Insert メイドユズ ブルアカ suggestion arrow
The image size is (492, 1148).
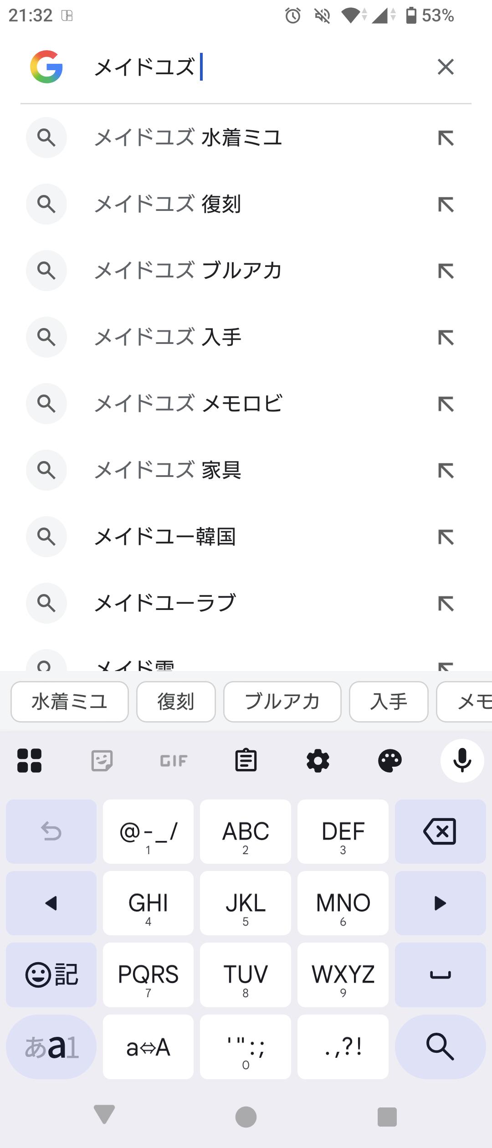pyautogui.click(x=446, y=271)
